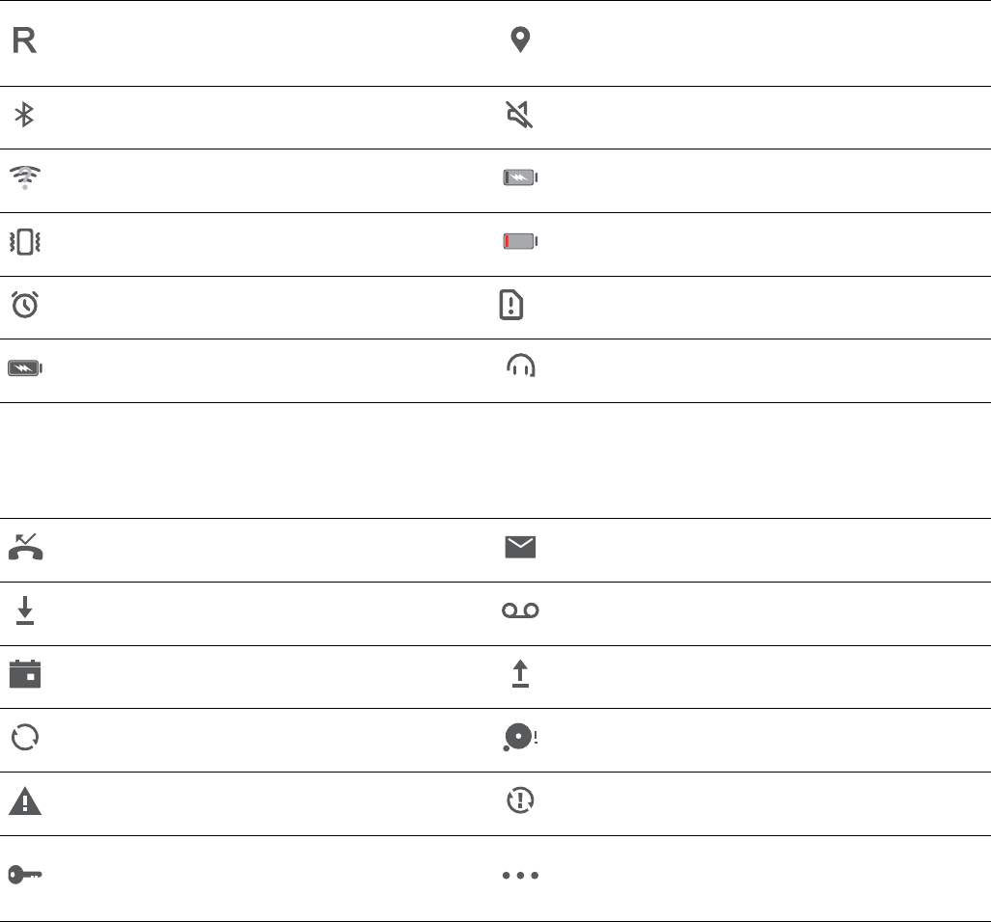Click the email envelope icon
The image size is (991, 922).
(x=520, y=548)
